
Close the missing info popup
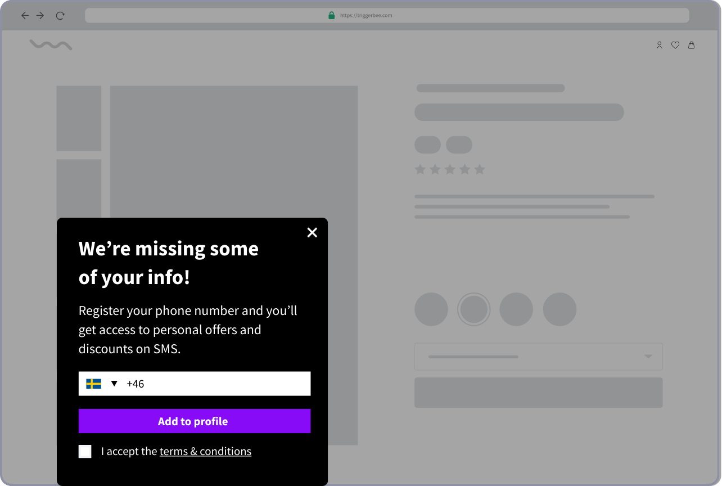312,232
